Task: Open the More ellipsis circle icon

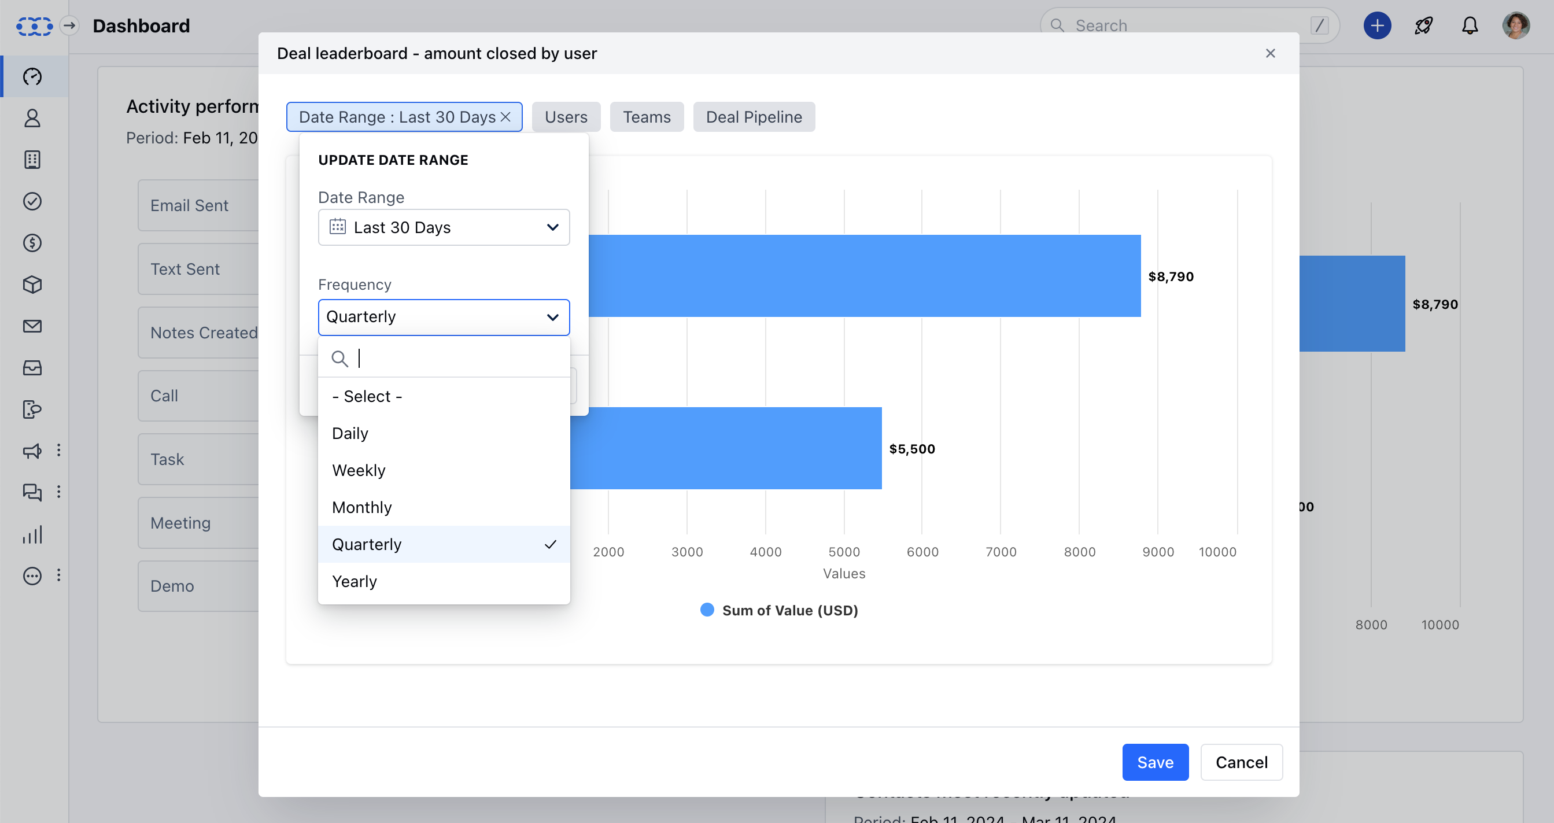Action: 32,576
